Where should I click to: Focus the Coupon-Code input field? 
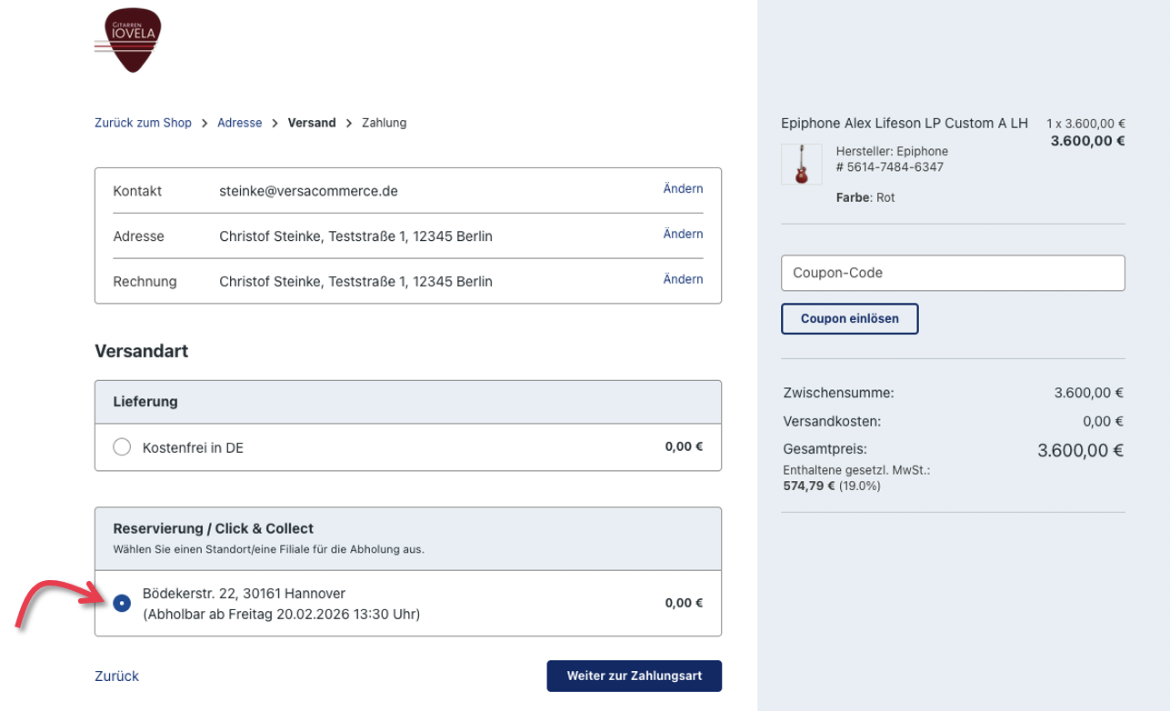point(953,273)
